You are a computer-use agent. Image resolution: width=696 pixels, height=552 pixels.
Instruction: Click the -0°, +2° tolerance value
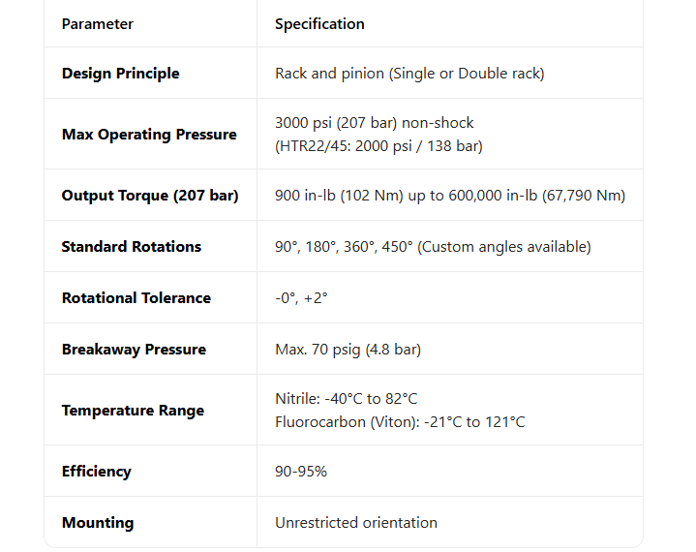301,298
